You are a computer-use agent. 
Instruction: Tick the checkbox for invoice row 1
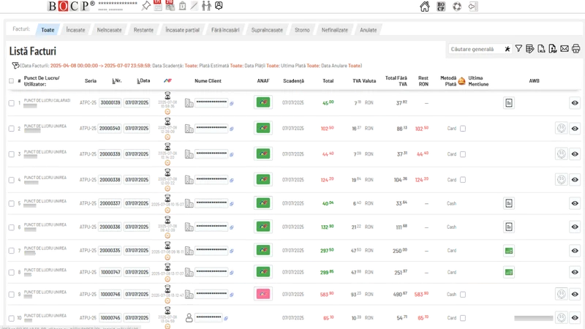click(12, 103)
